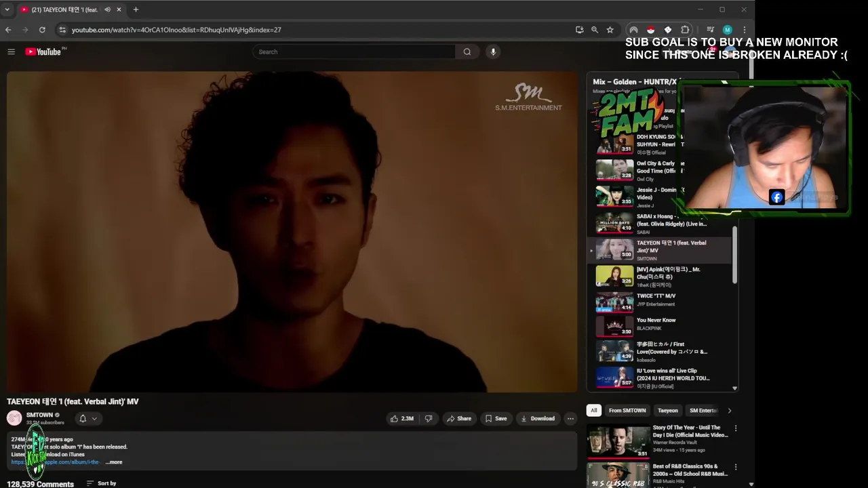Open the browser zoom magnifier icon
Viewport: 868px width, 488px height.
(595, 30)
